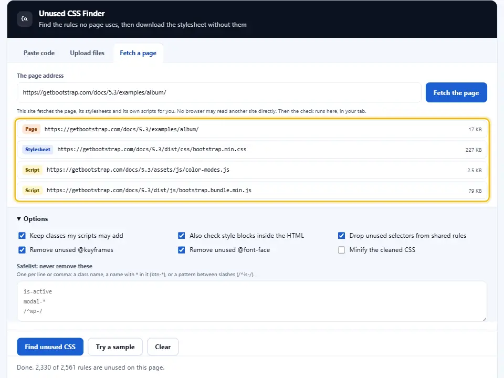504x378 pixels.
Task: Click the Stylesheet badge label
Action: pyautogui.click(x=38, y=150)
